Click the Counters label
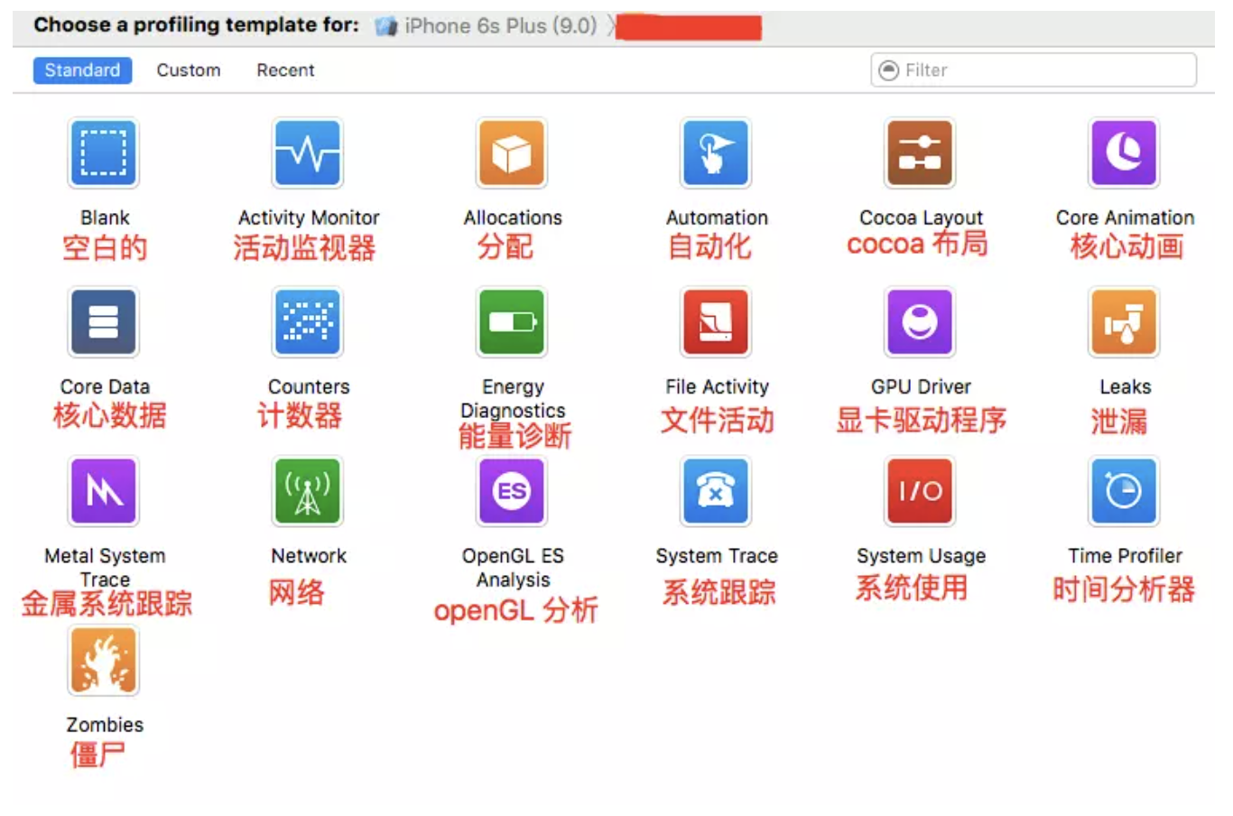1233x816 pixels. pyautogui.click(x=309, y=386)
